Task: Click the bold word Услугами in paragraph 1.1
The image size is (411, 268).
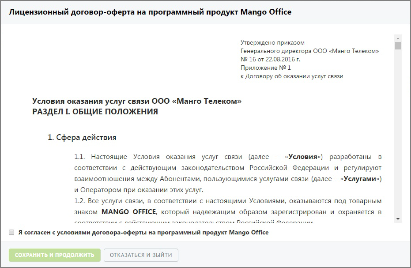Action: click(360, 179)
